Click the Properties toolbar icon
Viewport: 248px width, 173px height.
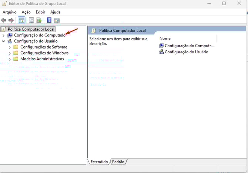pos(31,20)
